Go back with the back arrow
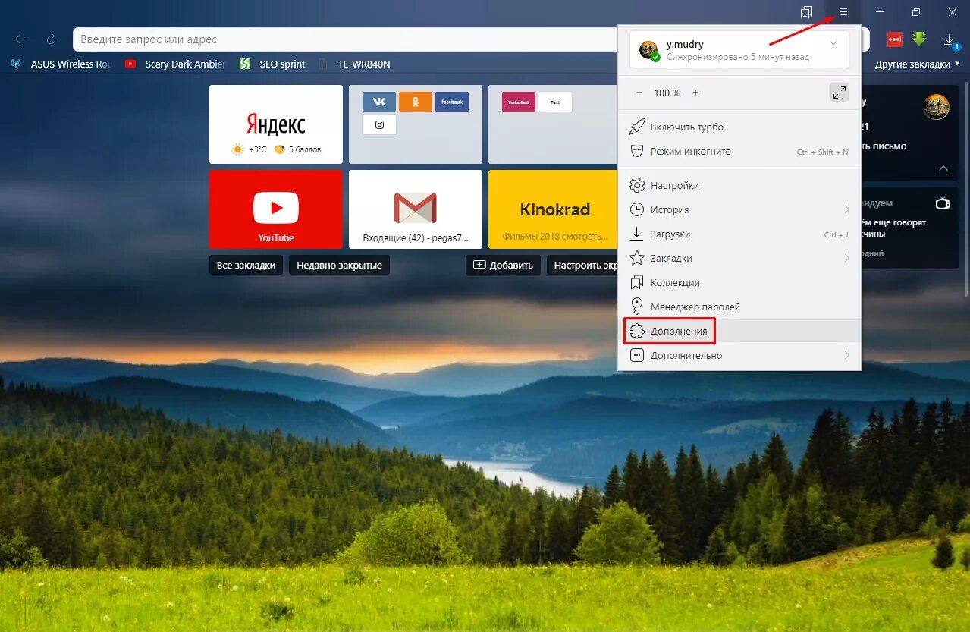The height and width of the screenshot is (632, 970). [21, 39]
